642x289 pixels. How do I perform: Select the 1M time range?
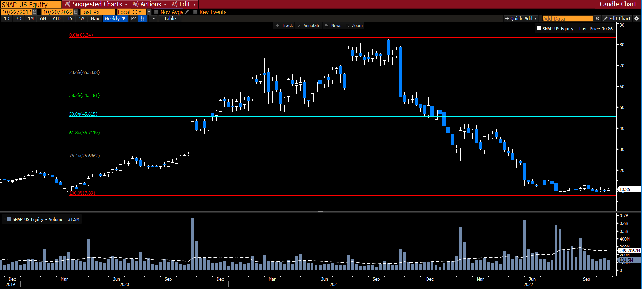coord(31,19)
